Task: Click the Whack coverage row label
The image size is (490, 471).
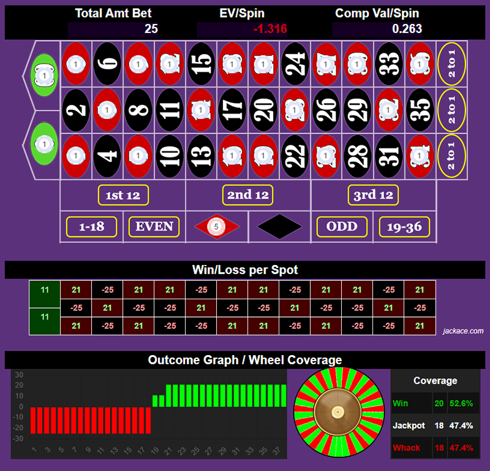Action: (x=406, y=448)
